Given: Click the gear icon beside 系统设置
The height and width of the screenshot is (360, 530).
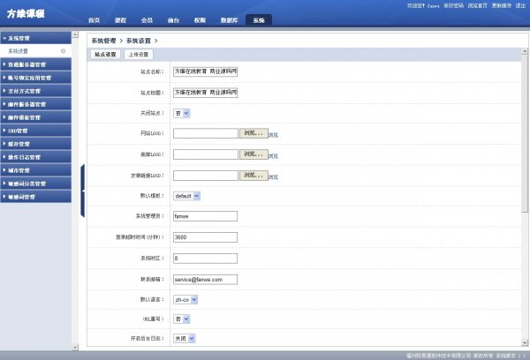Looking at the screenshot, I should coord(63,51).
